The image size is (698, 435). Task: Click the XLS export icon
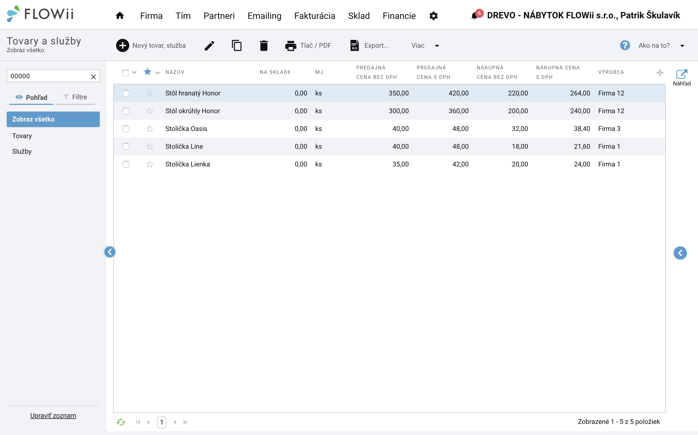click(x=355, y=45)
